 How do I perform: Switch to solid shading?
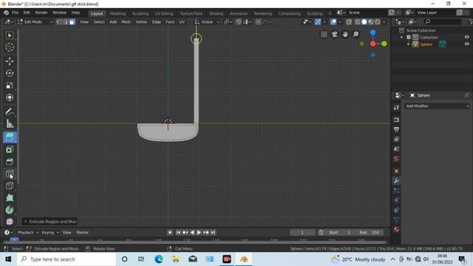point(364,22)
